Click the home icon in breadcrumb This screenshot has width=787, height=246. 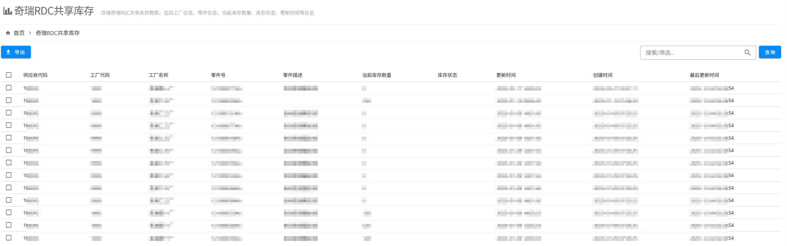point(8,33)
